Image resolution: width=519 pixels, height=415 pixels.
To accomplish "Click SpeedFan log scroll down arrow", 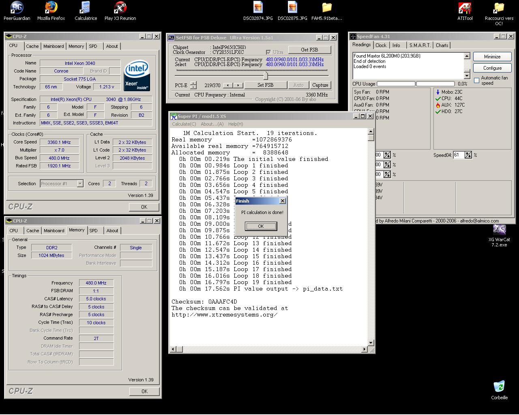I will point(467,76).
